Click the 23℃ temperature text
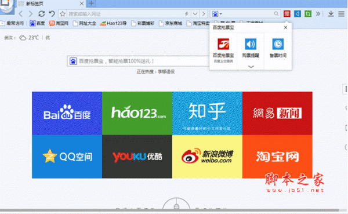 (x=34, y=38)
